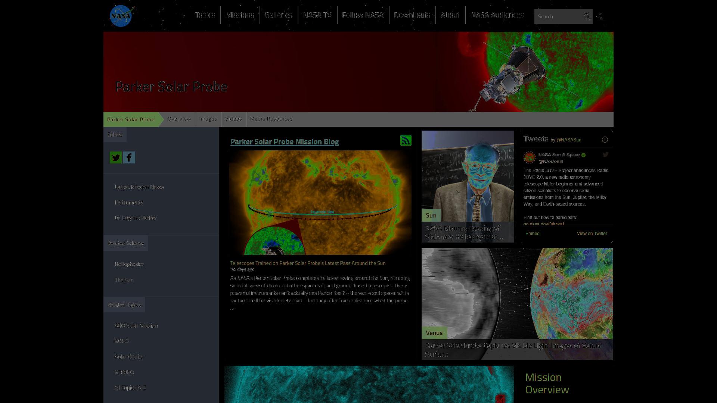The width and height of the screenshot is (717, 403).
Task: Open the Telescopes Trained article title
Action: [308, 263]
